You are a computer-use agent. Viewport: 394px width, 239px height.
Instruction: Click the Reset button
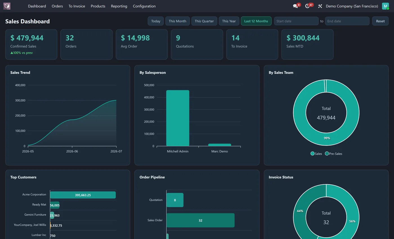pyautogui.click(x=380, y=21)
